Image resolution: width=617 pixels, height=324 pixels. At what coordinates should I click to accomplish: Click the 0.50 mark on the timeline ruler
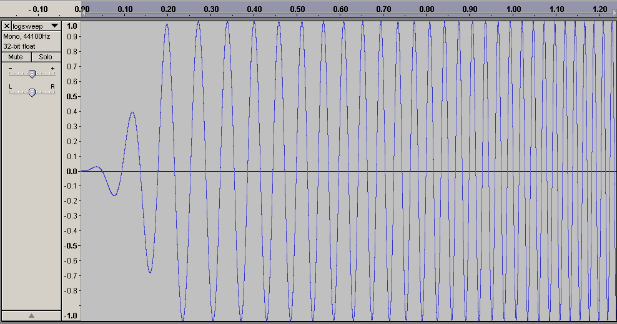tap(297, 9)
